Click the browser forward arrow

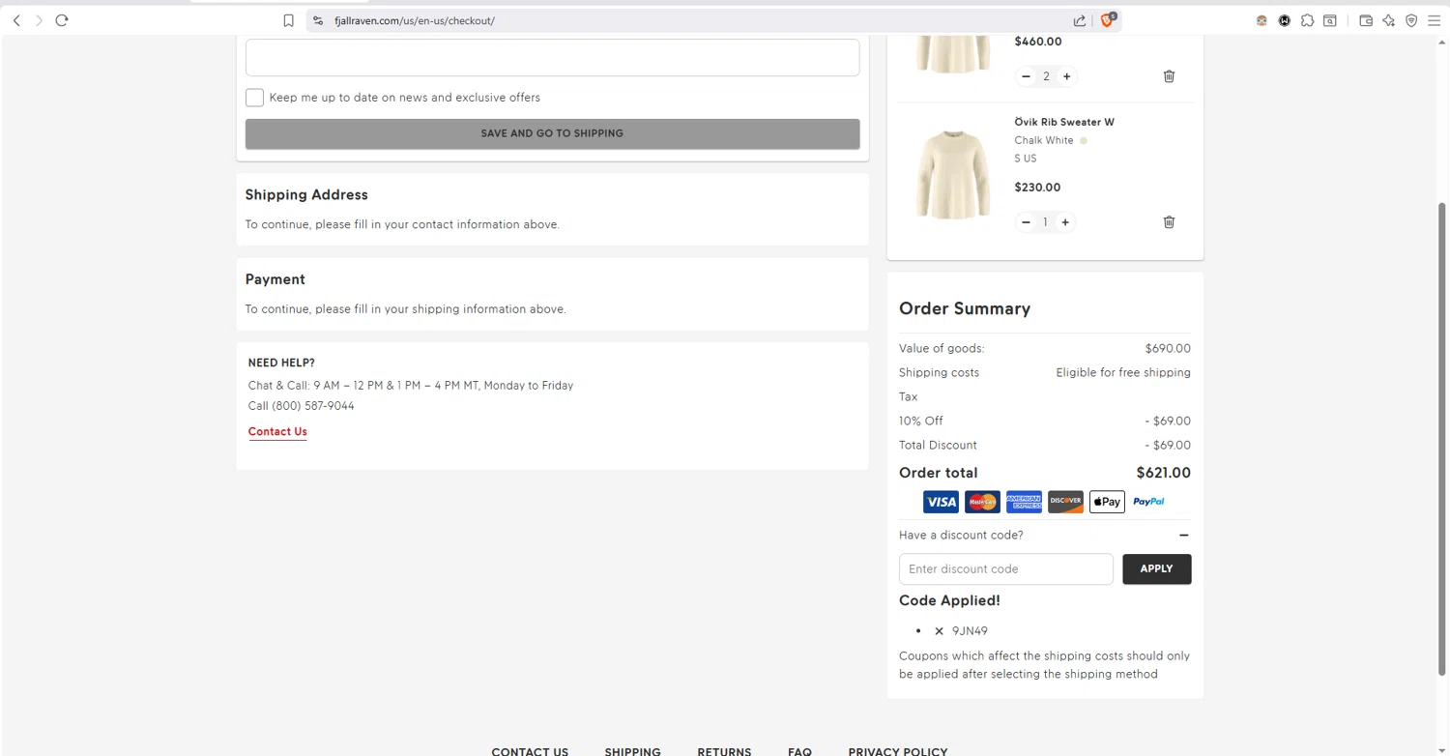[x=39, y=20]
